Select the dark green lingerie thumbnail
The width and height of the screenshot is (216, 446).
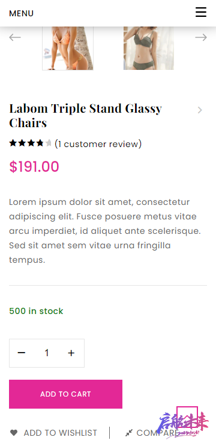coord(149,48)
